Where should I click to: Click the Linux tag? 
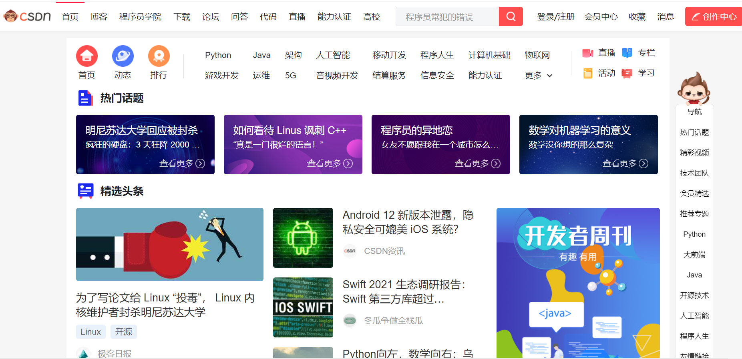coord(91,332)
